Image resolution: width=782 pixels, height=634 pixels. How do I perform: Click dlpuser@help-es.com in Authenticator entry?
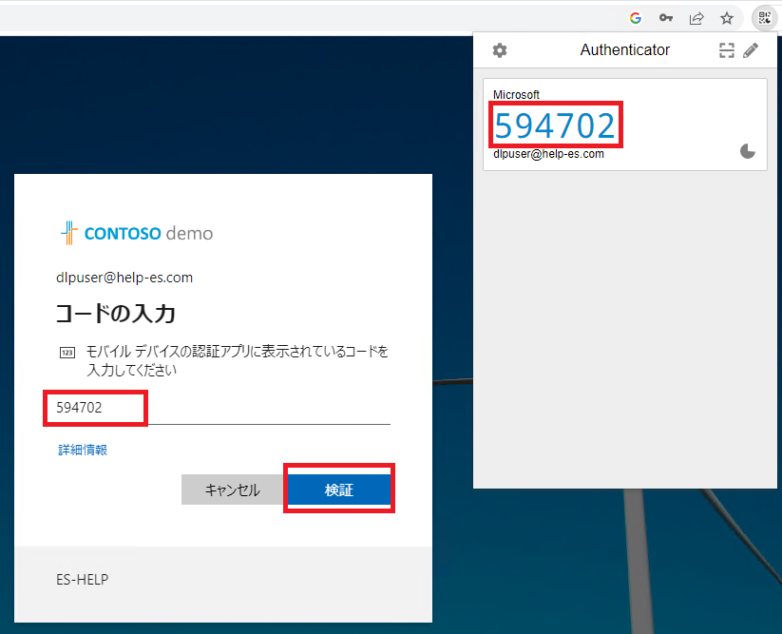tap(548, 154)
